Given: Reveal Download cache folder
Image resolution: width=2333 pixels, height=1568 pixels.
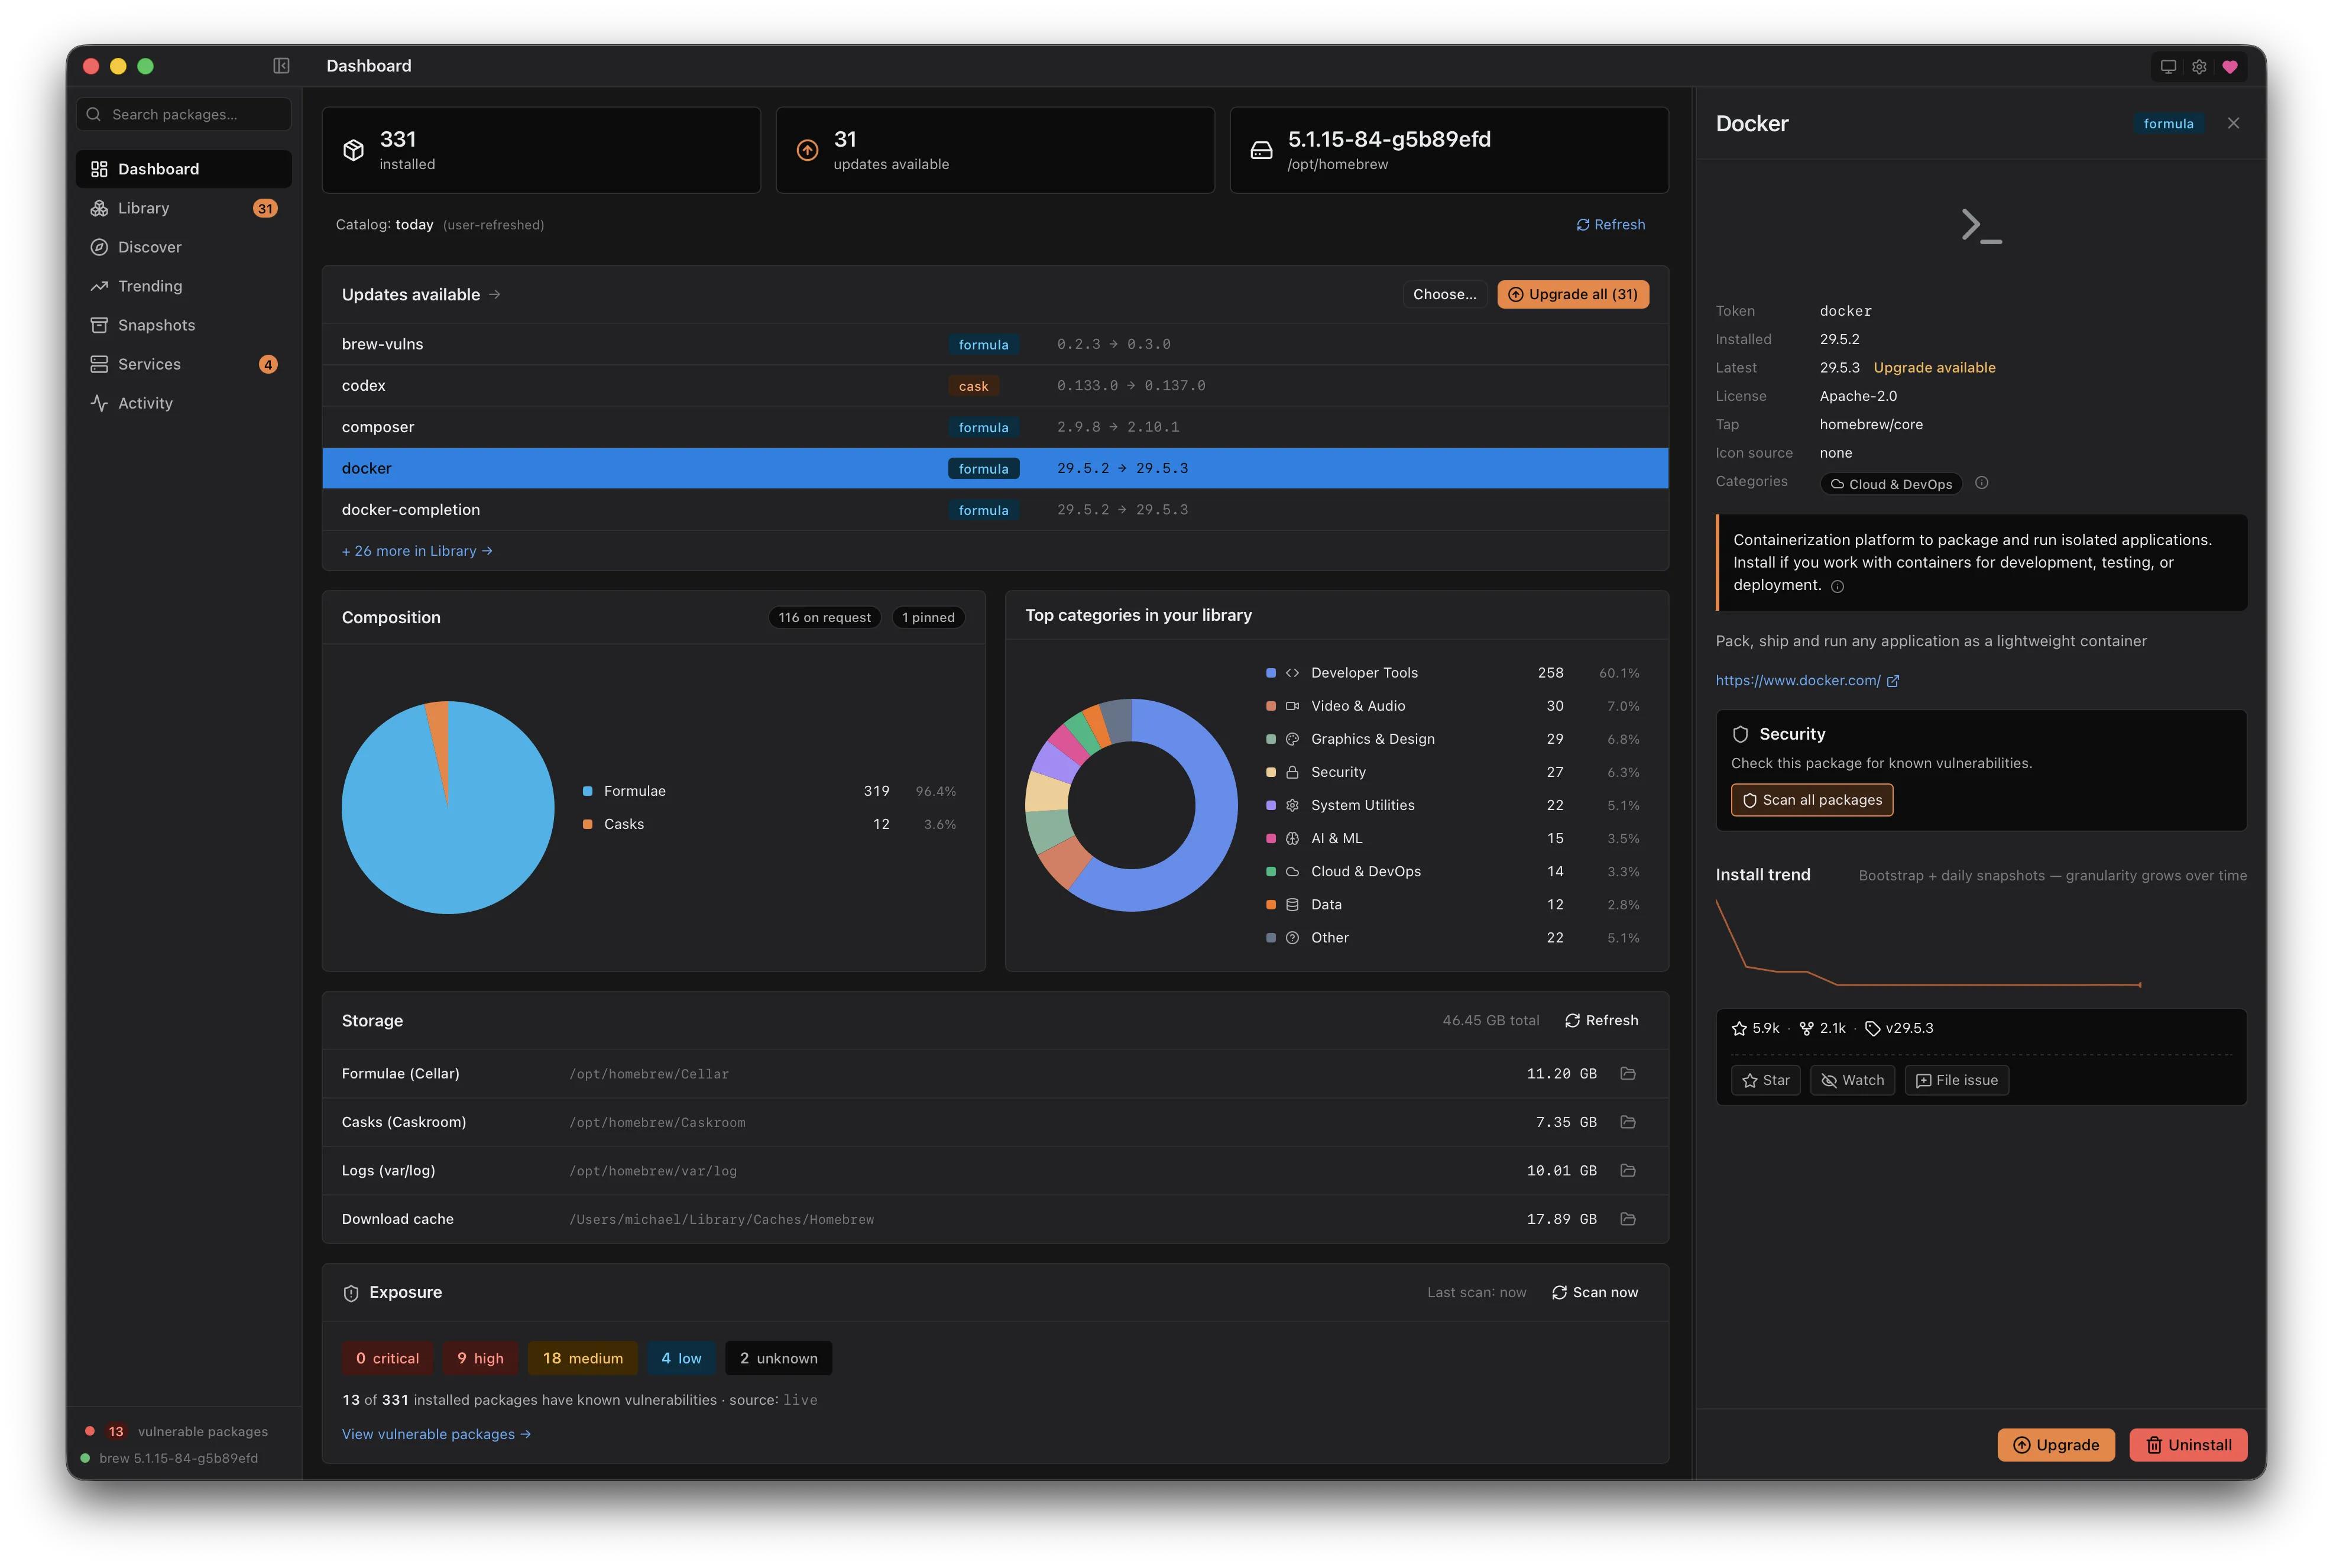Looking at the screenshot, I should click(x=1627, y=1219).
